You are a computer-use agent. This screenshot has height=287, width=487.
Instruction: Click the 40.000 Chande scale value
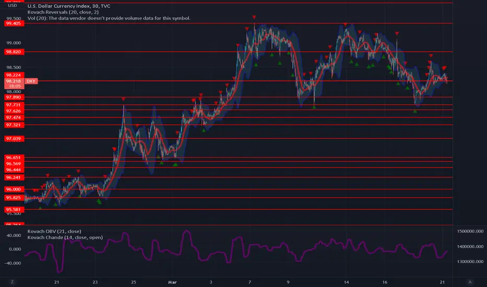[14, 235]
